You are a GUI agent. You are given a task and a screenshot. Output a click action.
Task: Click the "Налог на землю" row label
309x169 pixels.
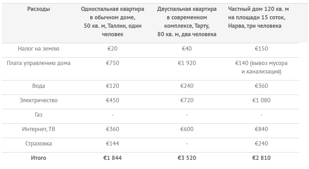click(38, 49)
